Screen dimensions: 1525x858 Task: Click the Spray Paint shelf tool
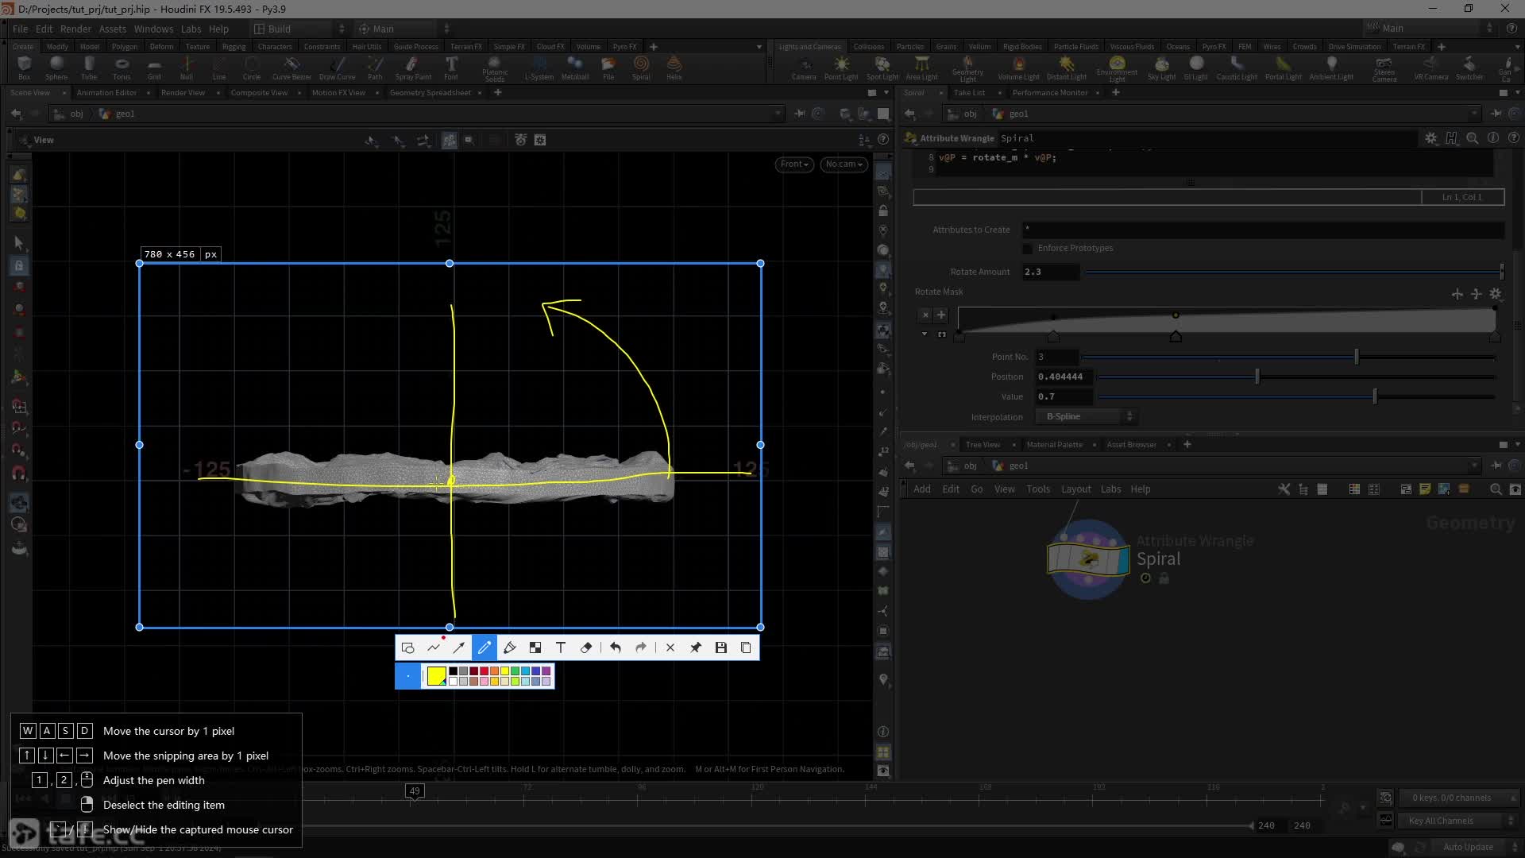413,68
